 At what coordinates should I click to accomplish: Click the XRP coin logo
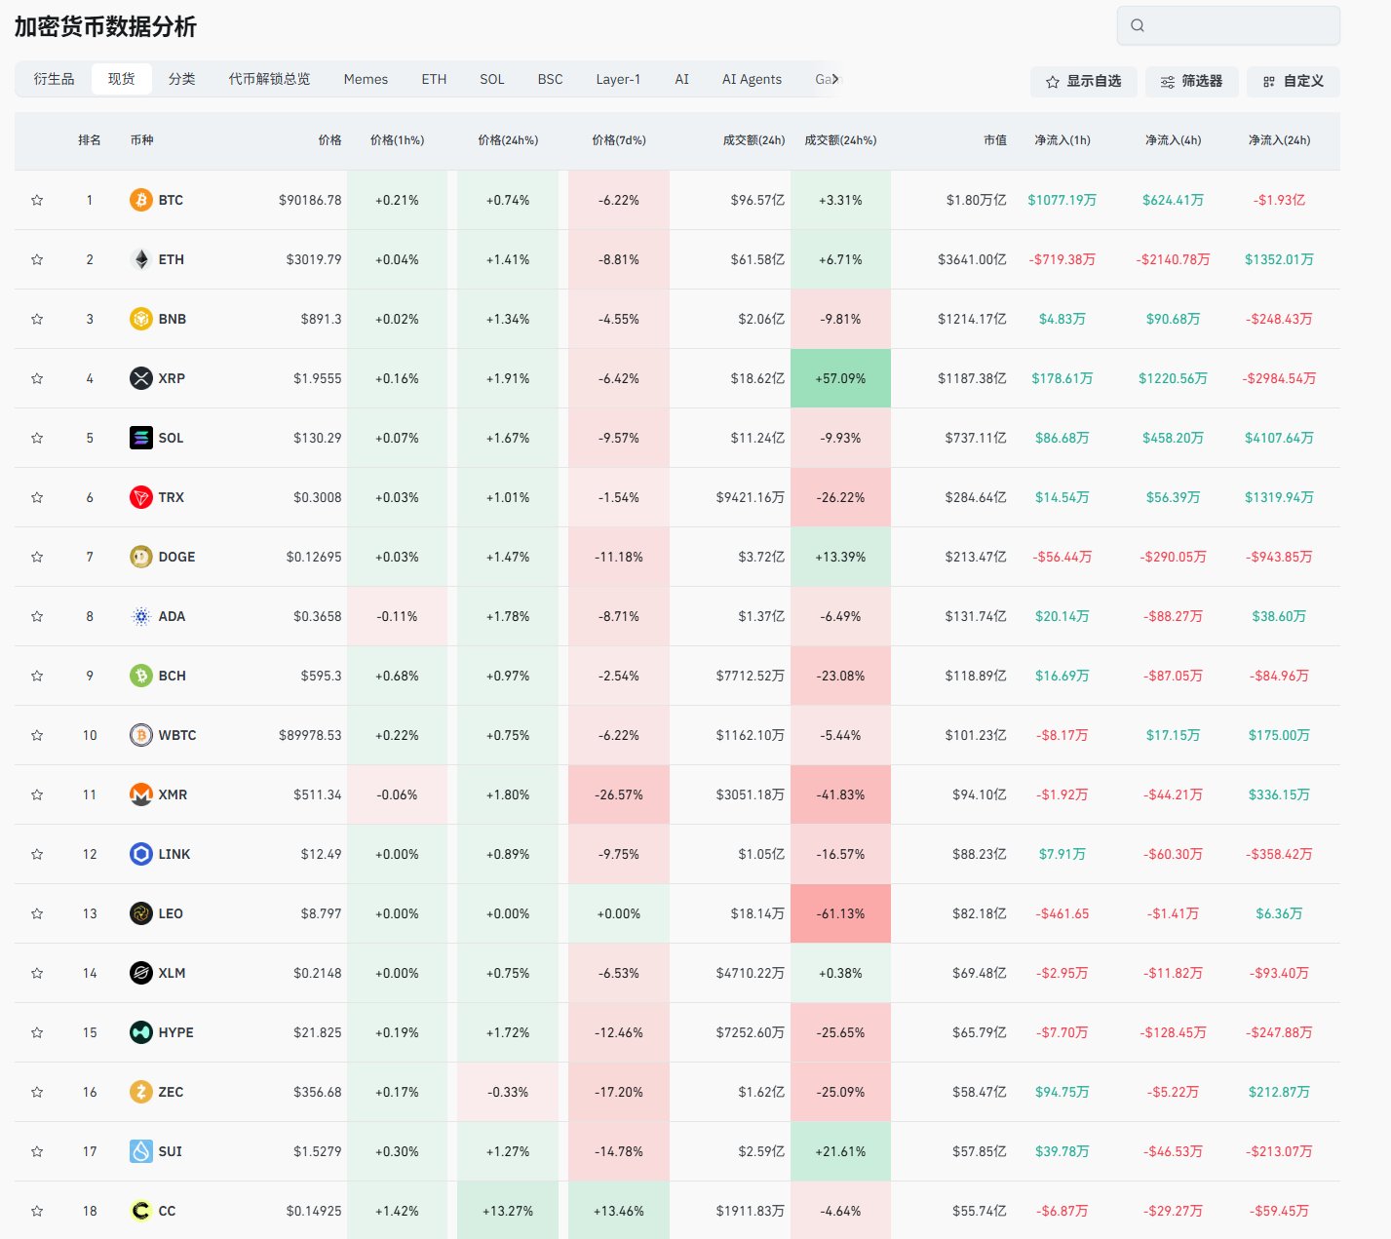141,378
